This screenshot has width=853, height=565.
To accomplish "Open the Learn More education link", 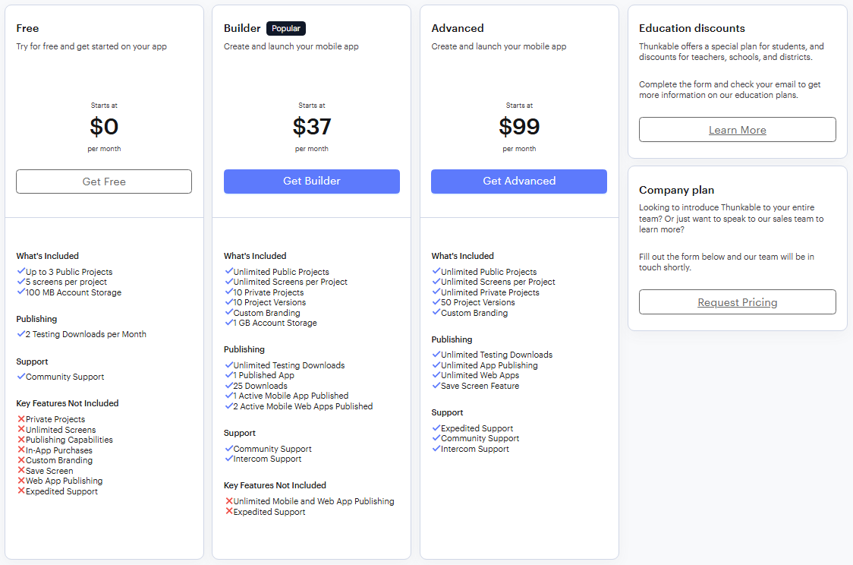I will (737, 130).
